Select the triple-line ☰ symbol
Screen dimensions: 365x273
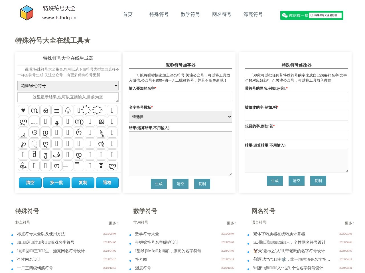pos(56,110)
